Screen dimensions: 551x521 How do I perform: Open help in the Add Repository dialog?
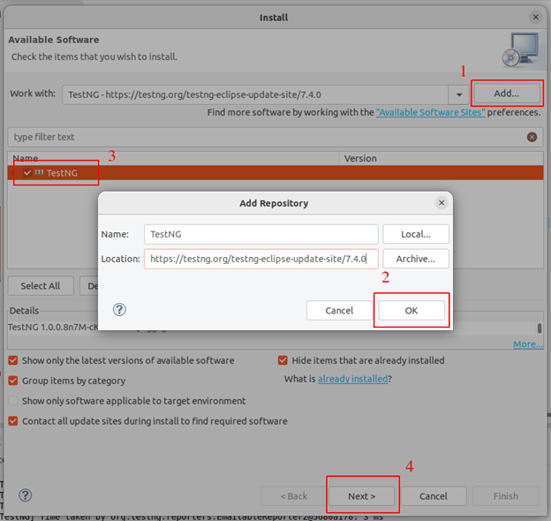[119, 310]
